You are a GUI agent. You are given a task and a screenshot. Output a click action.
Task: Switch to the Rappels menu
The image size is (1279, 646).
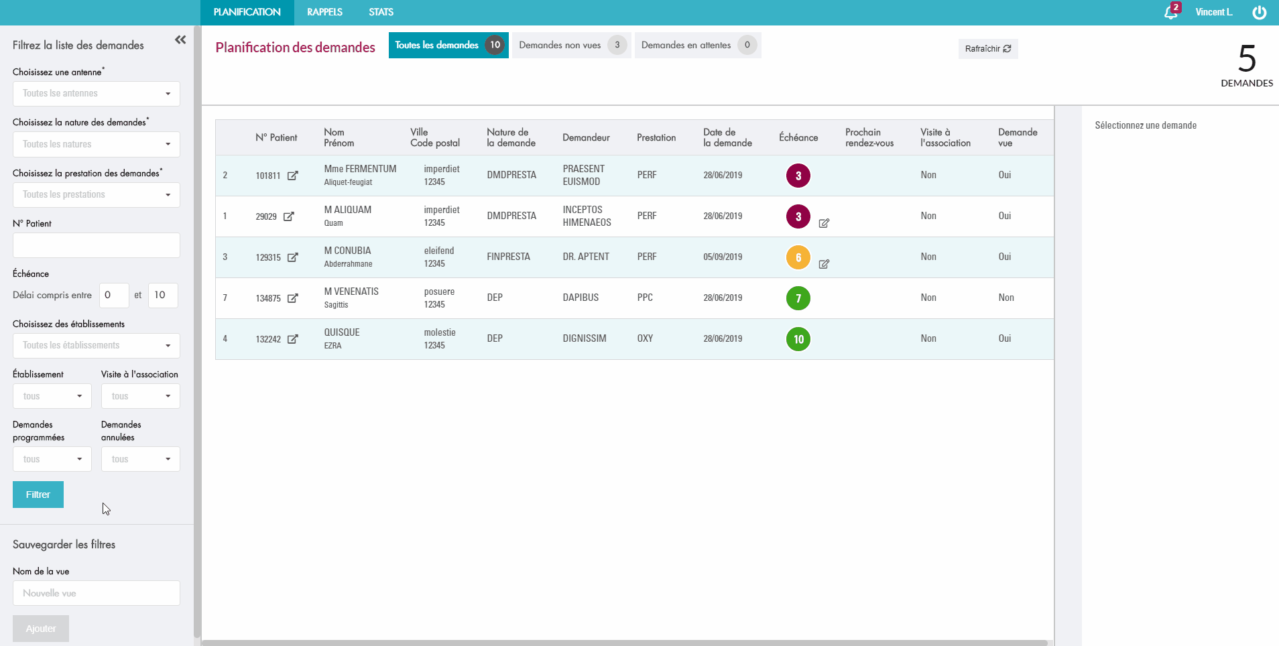(x=324, y=12)
